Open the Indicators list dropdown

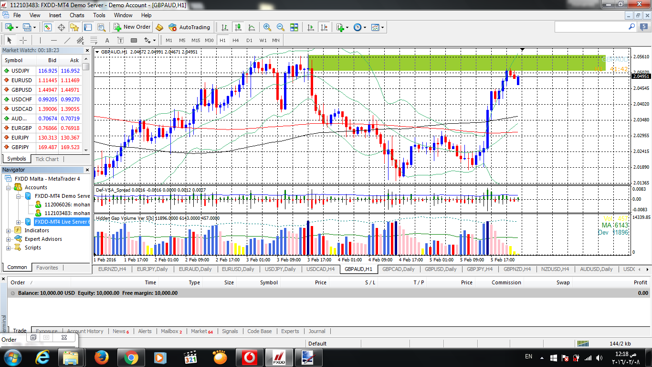(342, 27)
